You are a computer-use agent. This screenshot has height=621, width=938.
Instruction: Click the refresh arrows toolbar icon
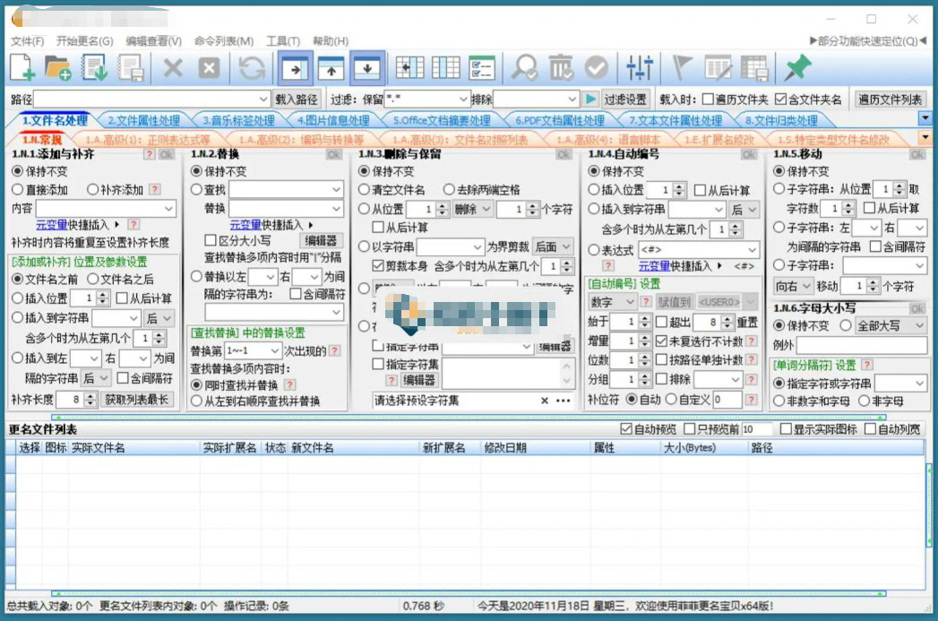point(252,68)
